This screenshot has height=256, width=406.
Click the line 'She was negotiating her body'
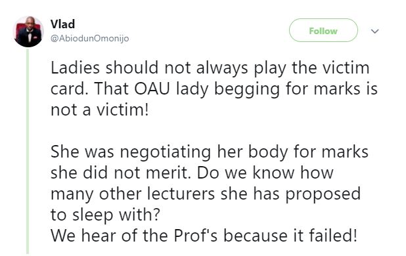(x=210, y=152)
